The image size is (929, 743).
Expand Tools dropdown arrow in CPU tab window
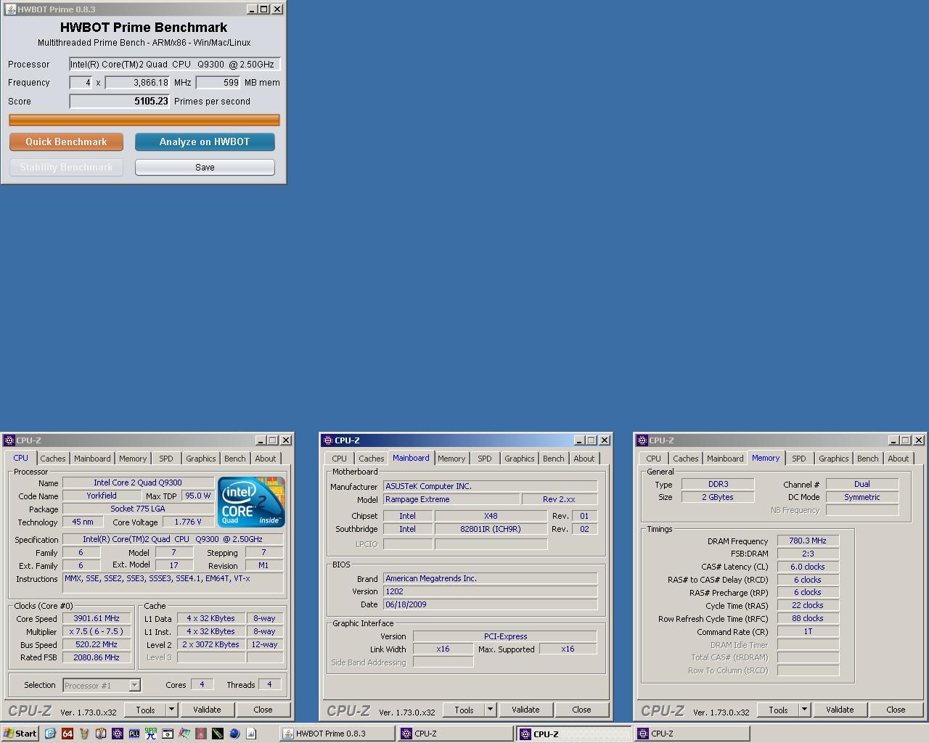172,710
